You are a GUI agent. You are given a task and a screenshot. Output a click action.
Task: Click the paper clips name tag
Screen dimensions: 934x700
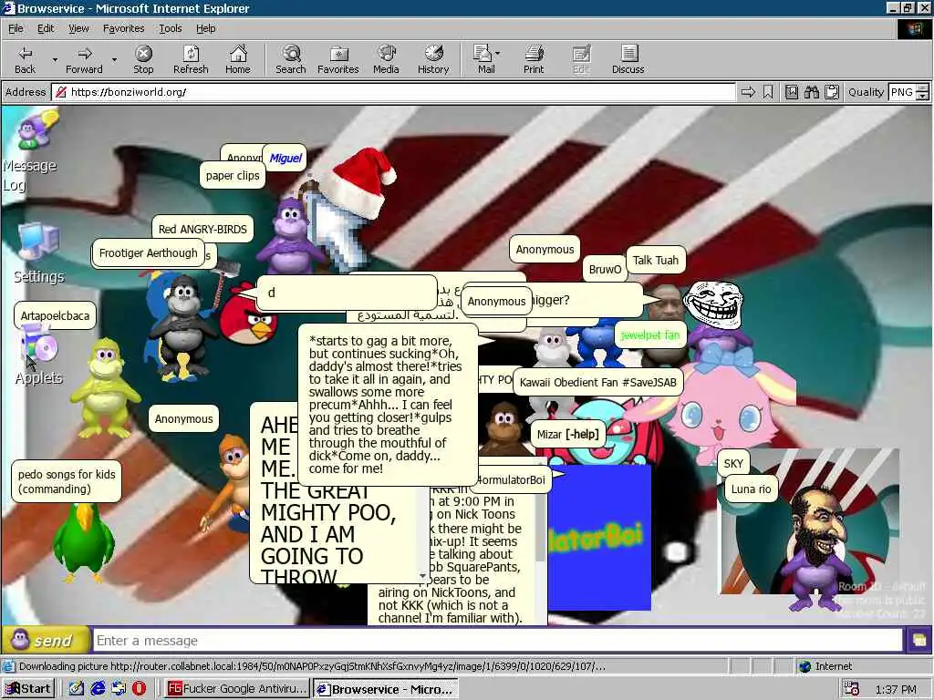(233, 176)
